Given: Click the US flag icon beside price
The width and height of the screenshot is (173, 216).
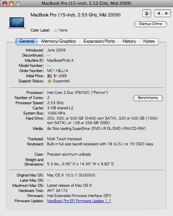Looking at the screenshot, I should (50, 76).
